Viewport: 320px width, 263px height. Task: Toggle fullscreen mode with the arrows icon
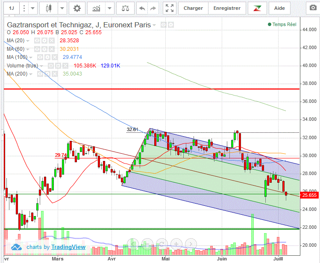point(169,9)
